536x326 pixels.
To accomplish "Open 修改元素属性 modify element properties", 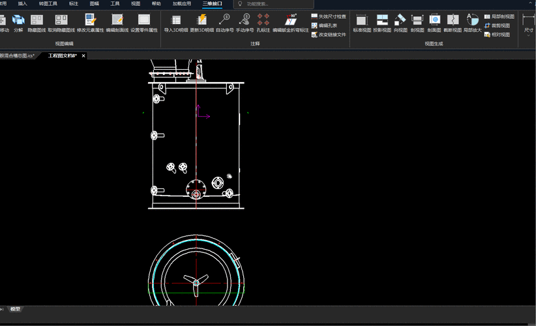I will [x=90, y=20].
